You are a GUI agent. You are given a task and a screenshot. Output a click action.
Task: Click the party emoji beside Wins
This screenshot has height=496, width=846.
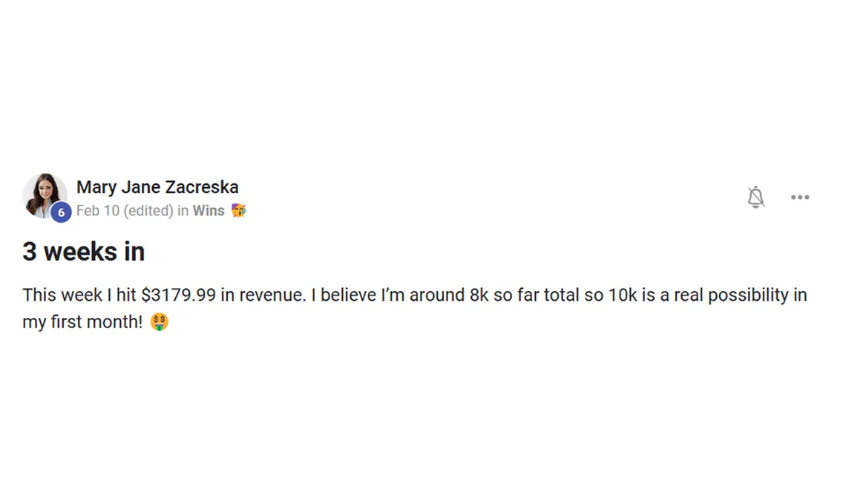click(x=238, y=211)
